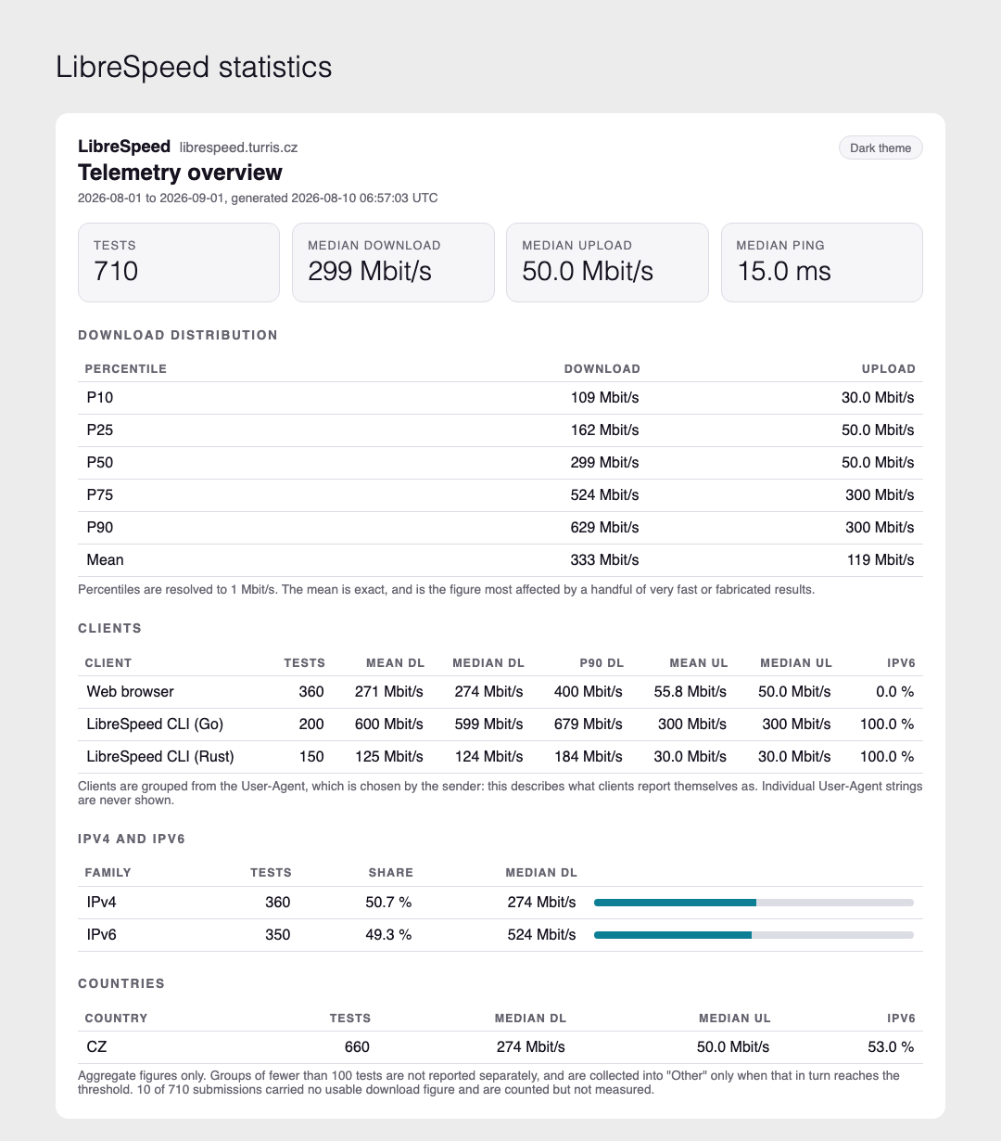1001x1141 pixels.
Task: Click the 49.3 % share value
Action: pyautogui.click(x=388, y=935)
